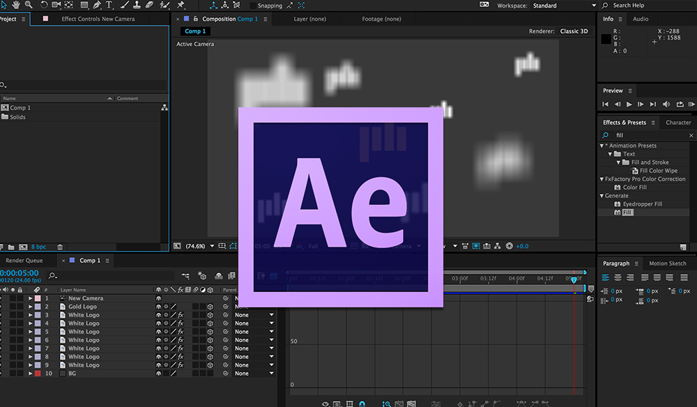Pick the Type text tool
697x407 pixels.
[109, 5]
